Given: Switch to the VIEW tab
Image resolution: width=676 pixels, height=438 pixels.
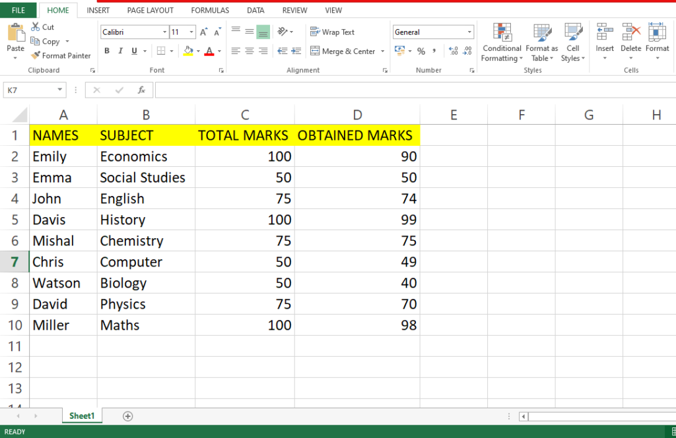Looking at the screenshot, I should point(333,11).
